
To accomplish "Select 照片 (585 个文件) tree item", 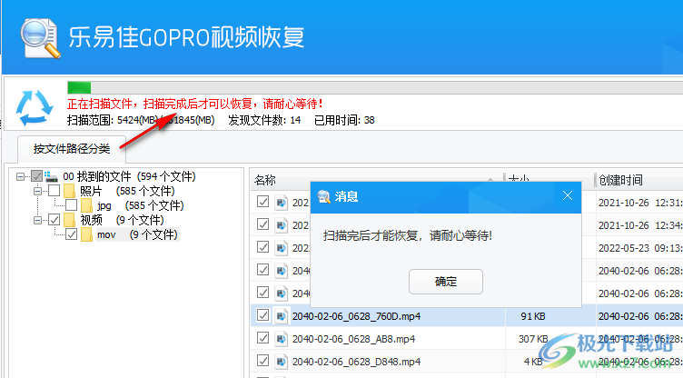I will [x=127, y=191].
